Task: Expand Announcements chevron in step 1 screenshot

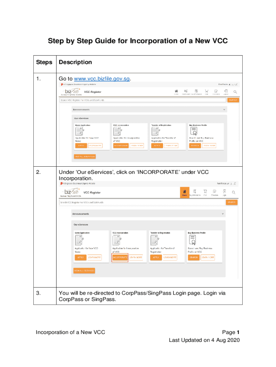Action: point(224,109)
